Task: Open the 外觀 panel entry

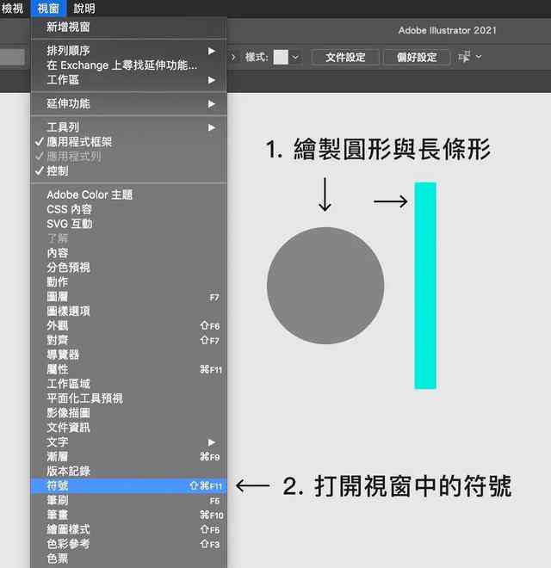Action: coord(128,325)
